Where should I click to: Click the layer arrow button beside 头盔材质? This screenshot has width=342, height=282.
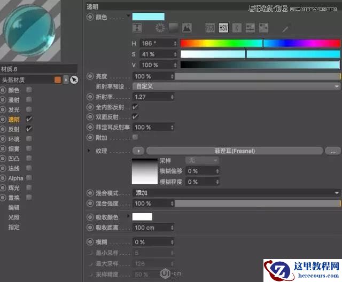66,80
